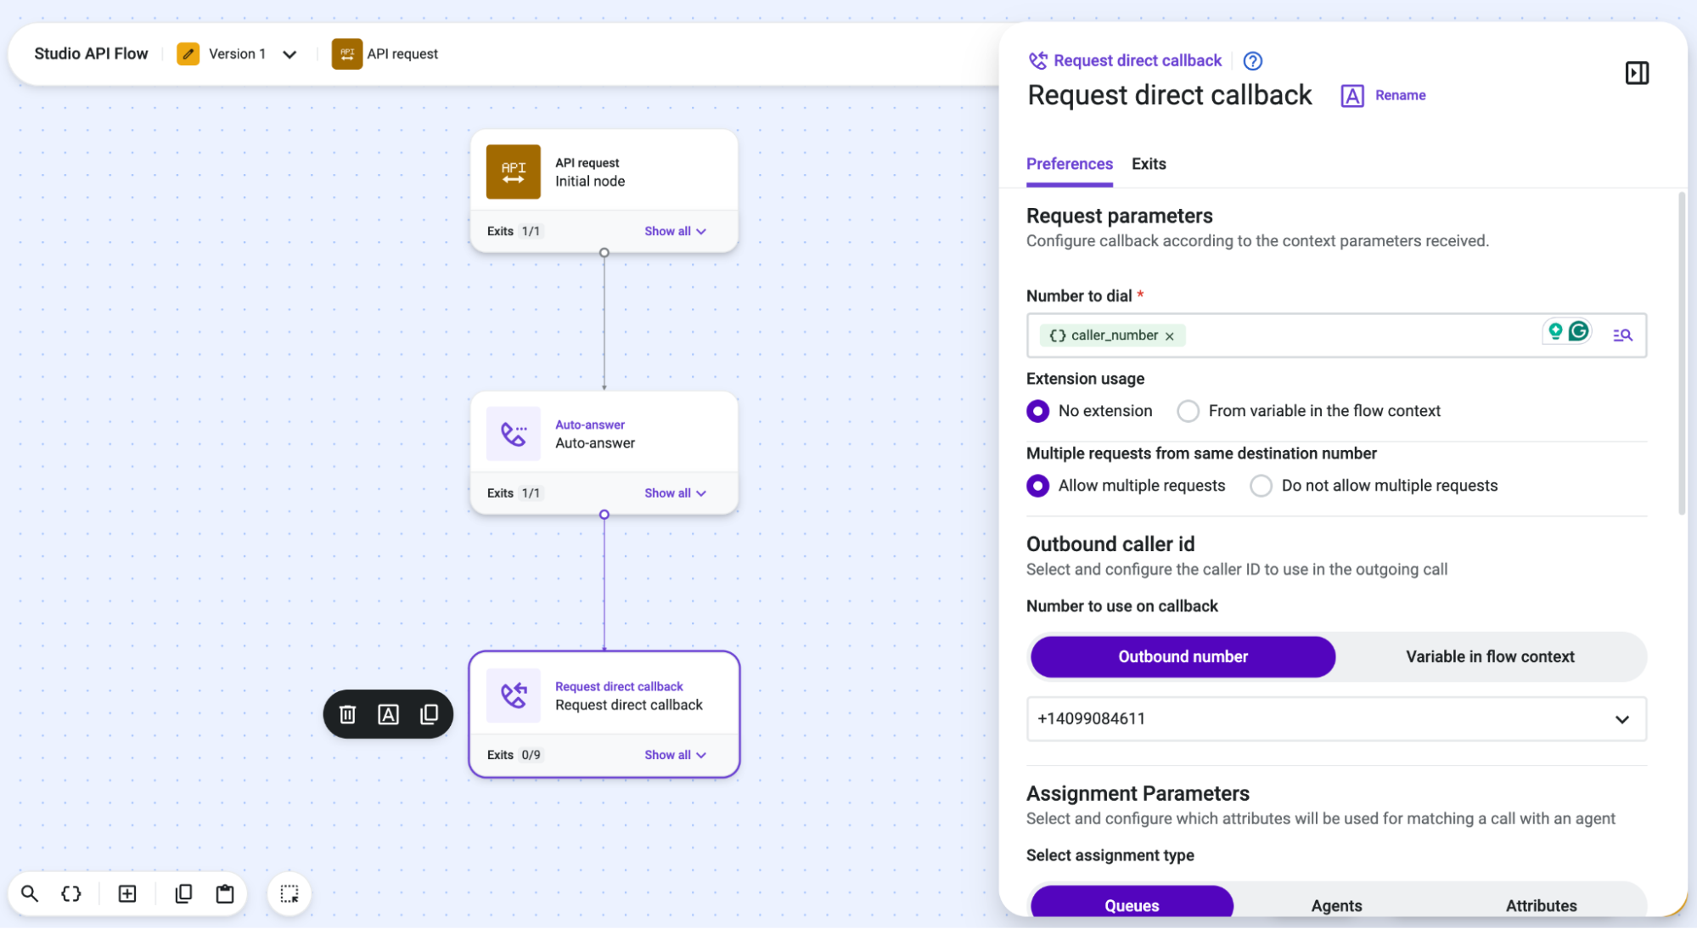
Task: Click the search magnifier icon in bottom toolbar
Action: 30,893
